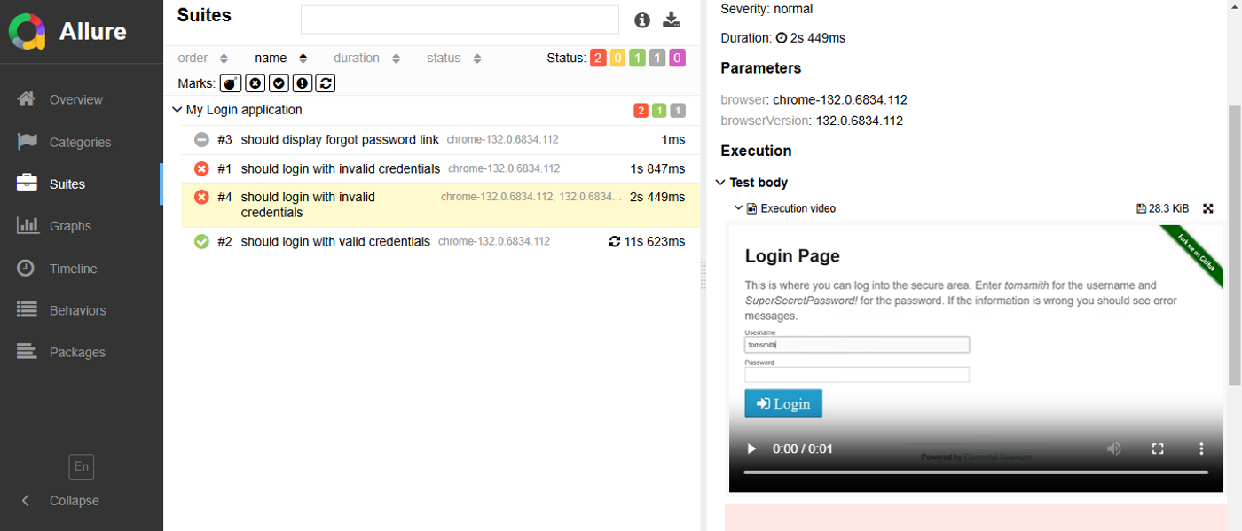Toggle the exclamation mark filter
Viewport: 1242px width, 531px height.
click(x=302, y=83)
